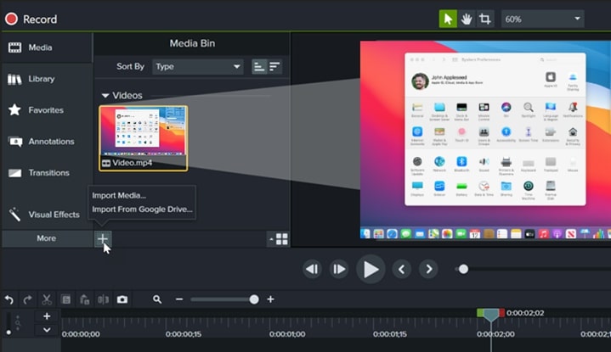611x352 pixels.
Task: Open the Transitions tab
Action: [x=47, y=173]
